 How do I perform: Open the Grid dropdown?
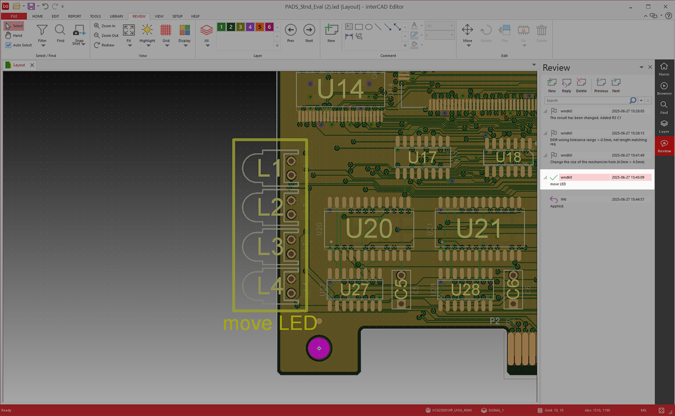pos(166,45)
